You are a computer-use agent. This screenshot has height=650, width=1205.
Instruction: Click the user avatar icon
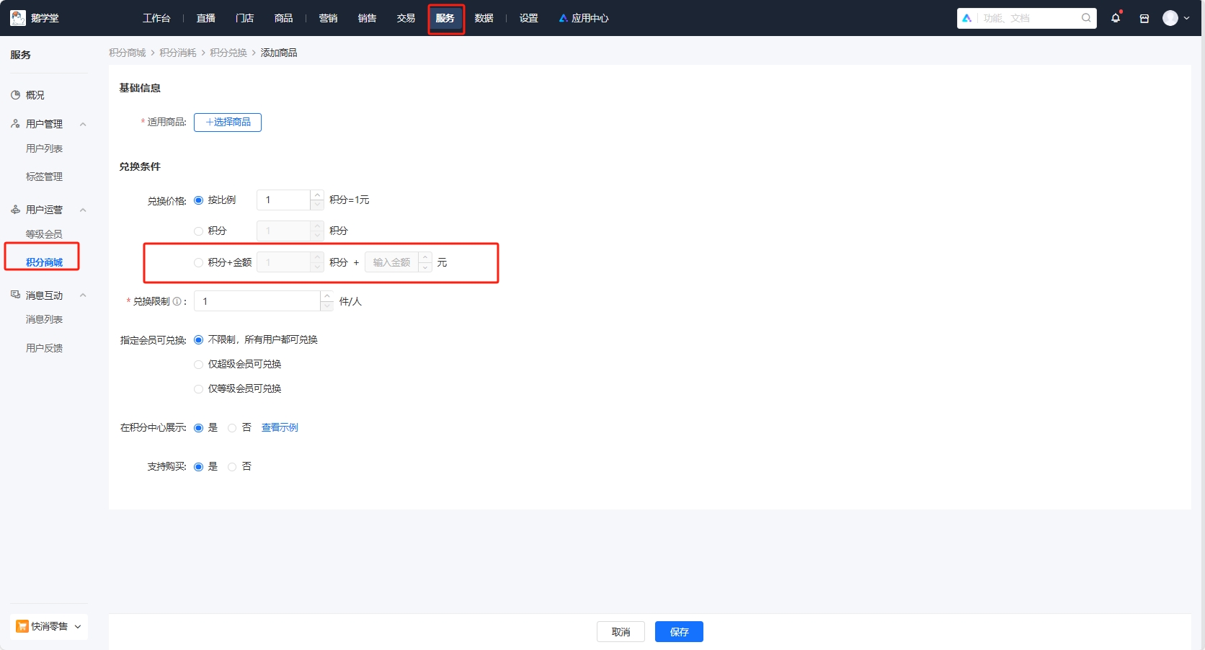[x=1170, y=18]
